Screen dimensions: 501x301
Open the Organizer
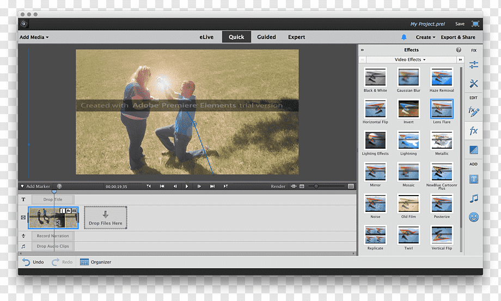click(x=95, y=262)
